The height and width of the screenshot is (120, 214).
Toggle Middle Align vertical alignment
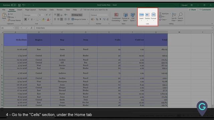[x=58, y=15]
